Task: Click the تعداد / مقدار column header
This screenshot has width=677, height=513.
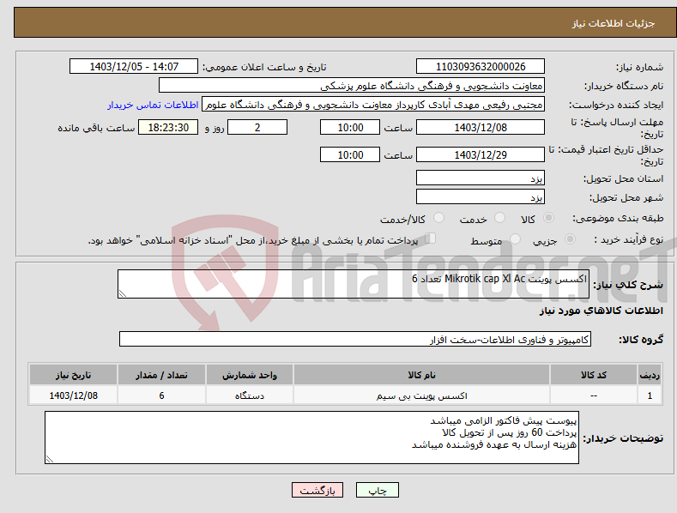Action: point(161,375)
